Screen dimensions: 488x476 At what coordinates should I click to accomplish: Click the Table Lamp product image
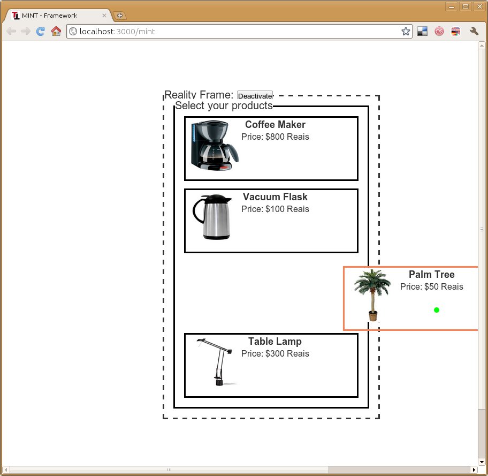pyautogui.click(x=216, y=362)
